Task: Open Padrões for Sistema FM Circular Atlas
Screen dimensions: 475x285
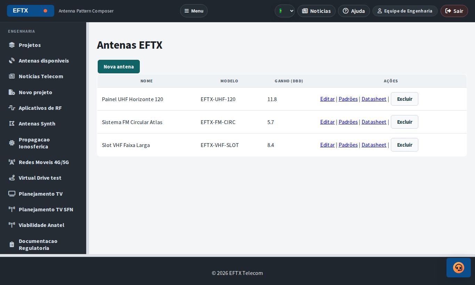Action: 348,122
